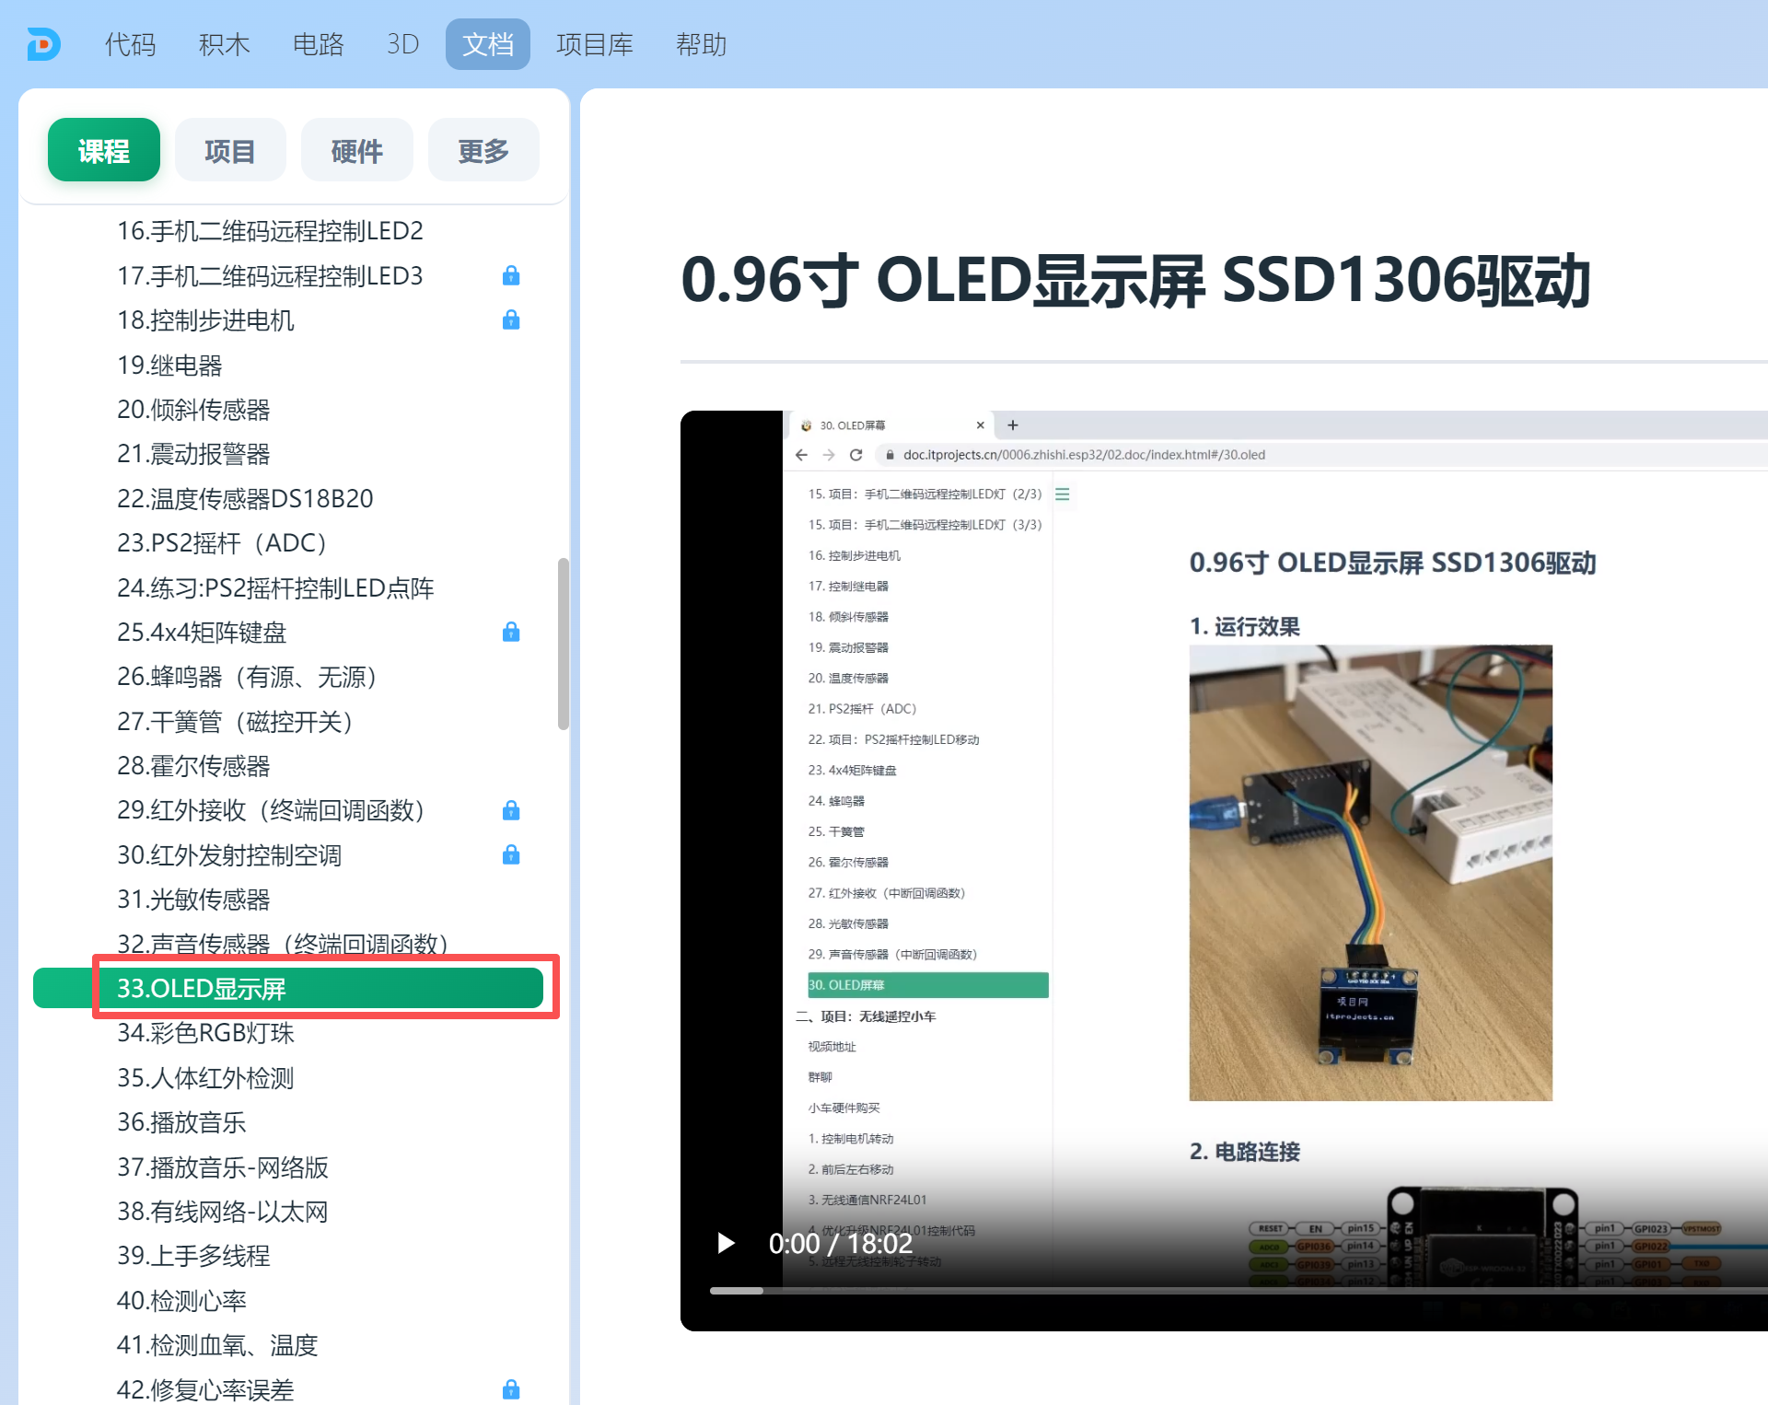
Task: Open lesson 28.霍尔传感器
Action: [193, 766]
